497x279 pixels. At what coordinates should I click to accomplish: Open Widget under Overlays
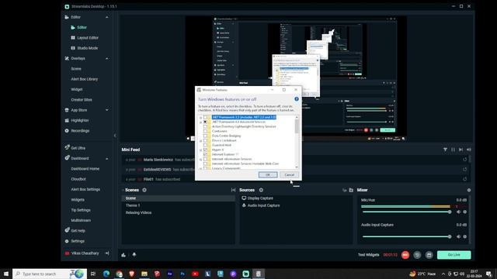(x=77, y=90)
